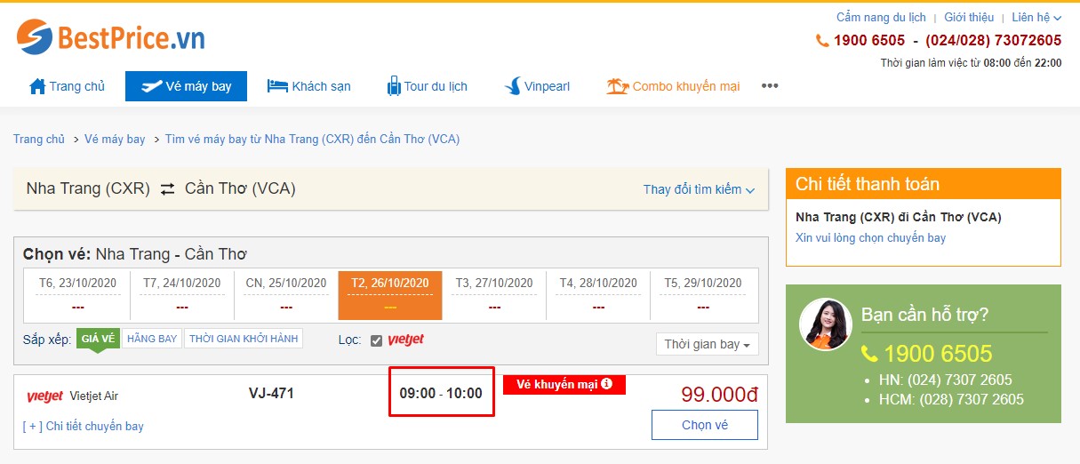Open the Combo khuyến mại menu item
The width and height of the screenshot is (1080, 464).
[673, 86]
